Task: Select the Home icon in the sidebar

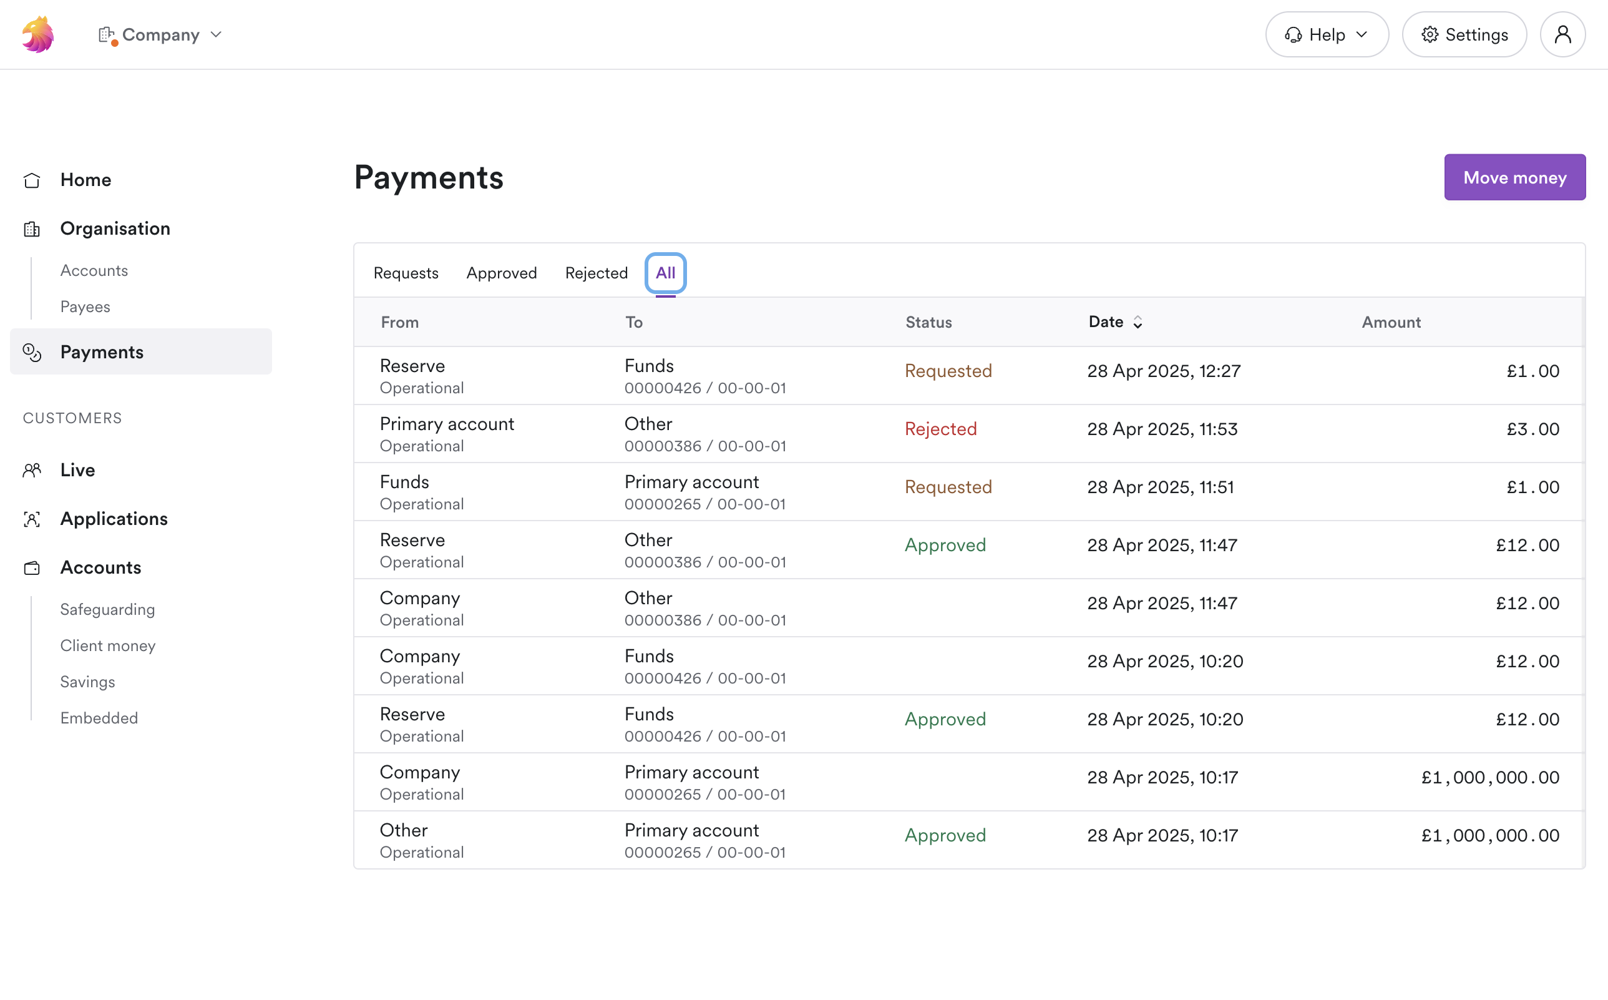Action: click(31, 180)
